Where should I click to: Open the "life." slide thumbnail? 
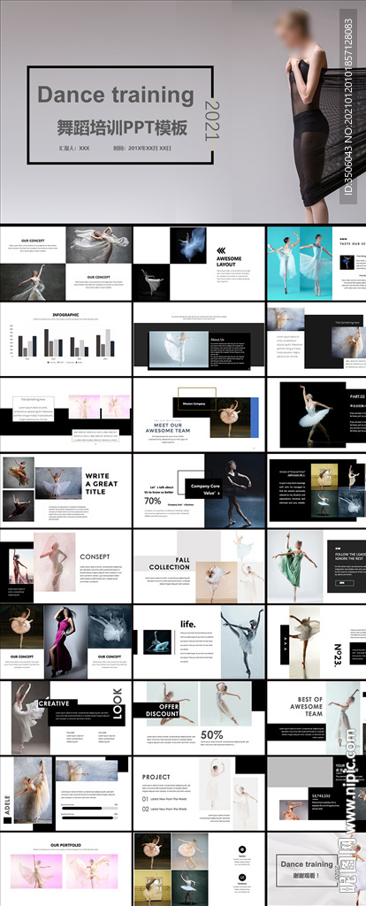pyautogui.click(x=199, y=642)
